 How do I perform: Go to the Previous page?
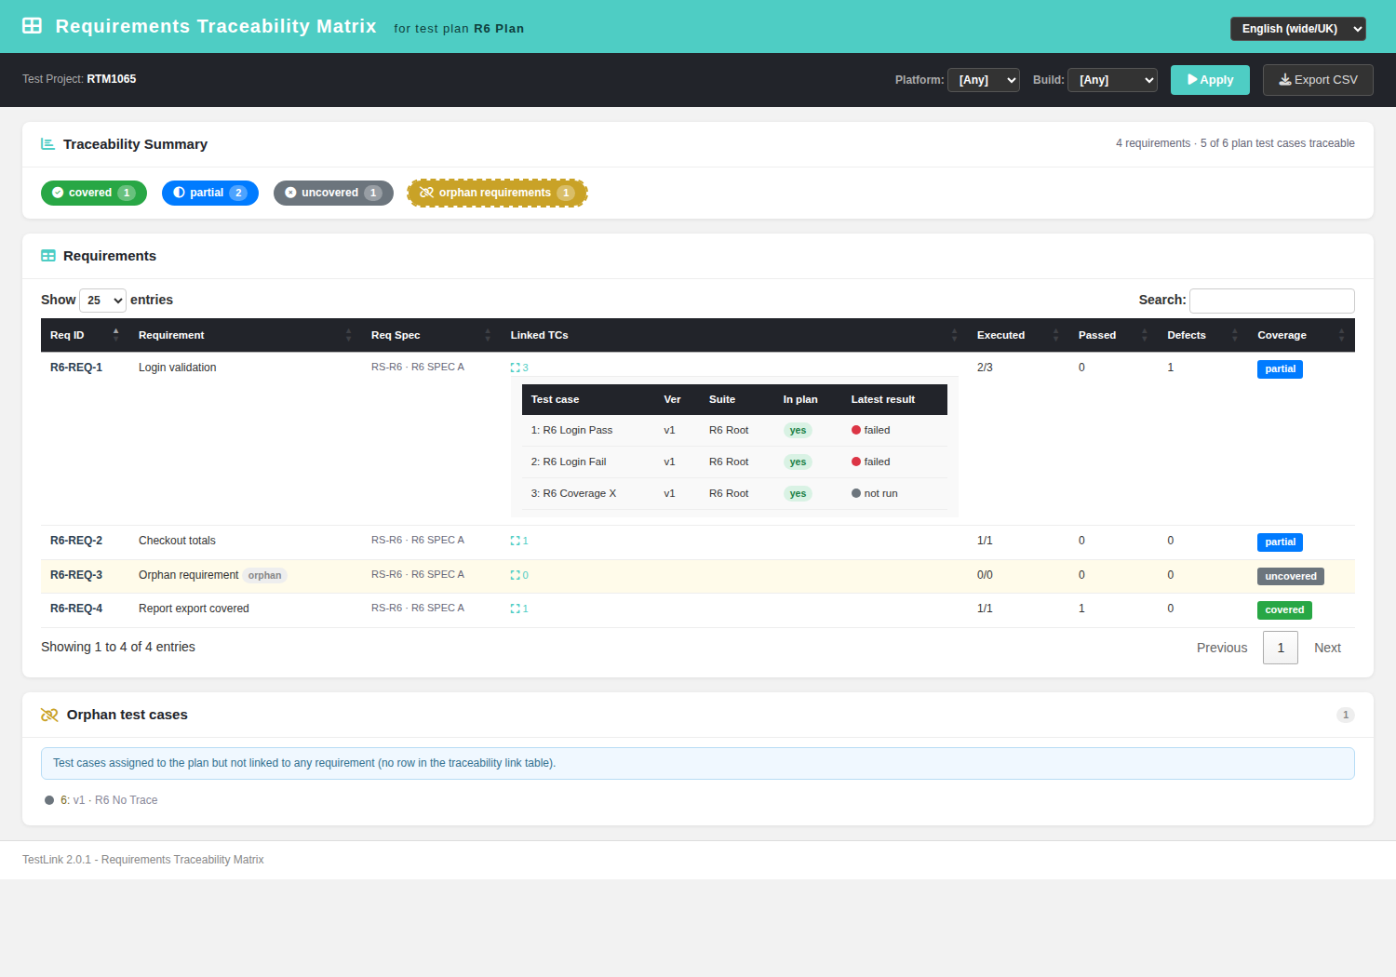[1222, 648]
